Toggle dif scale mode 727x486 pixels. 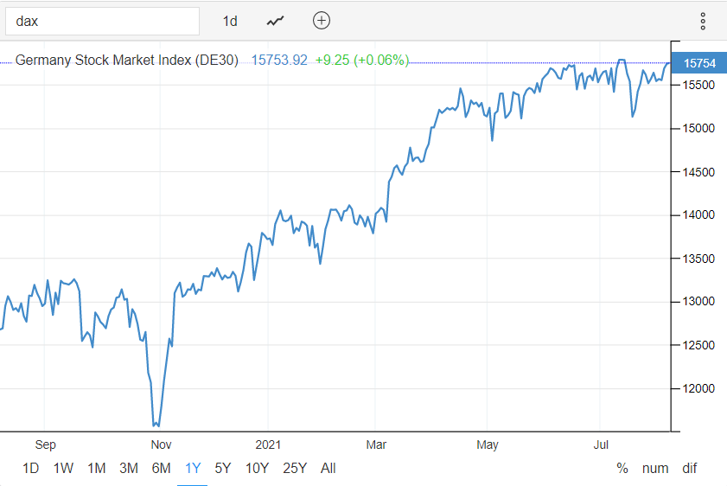point(689,469)
